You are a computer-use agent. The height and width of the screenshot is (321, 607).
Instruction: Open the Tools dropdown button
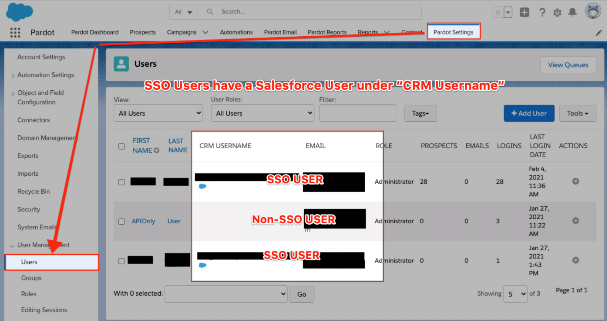578,113
